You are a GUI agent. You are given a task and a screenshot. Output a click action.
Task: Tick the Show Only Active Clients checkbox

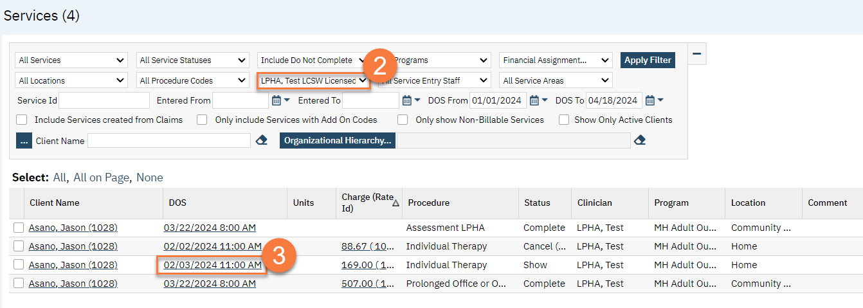pos(564,120)
